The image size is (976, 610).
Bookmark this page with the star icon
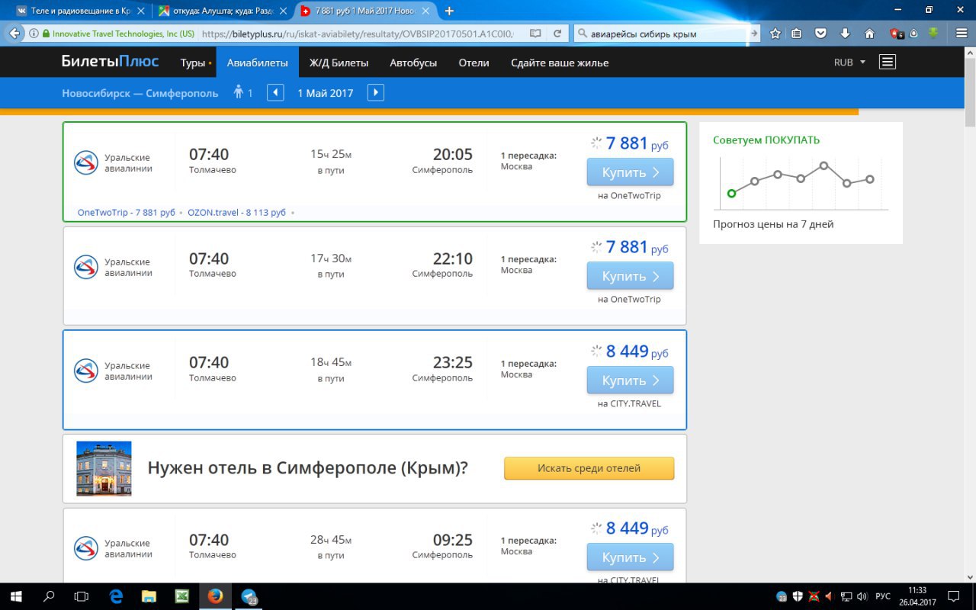click(775, 34)
